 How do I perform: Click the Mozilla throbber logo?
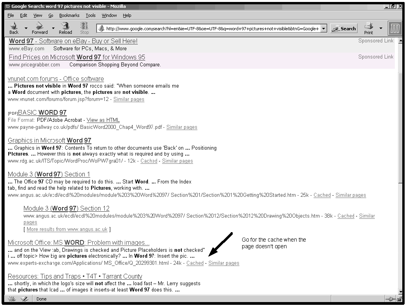tap(394, 28)
